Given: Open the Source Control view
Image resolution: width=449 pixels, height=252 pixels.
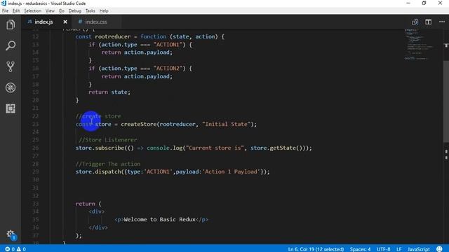Looking at the screenshot, I should [11, 66].
